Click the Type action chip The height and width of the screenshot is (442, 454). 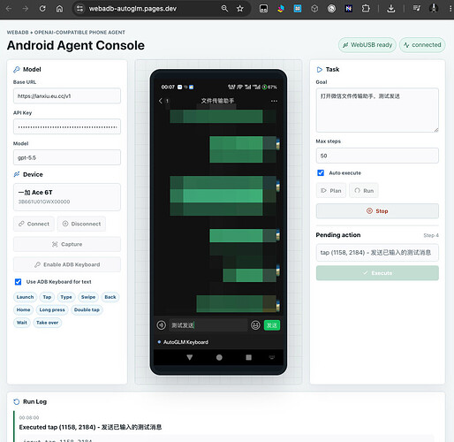66,297
